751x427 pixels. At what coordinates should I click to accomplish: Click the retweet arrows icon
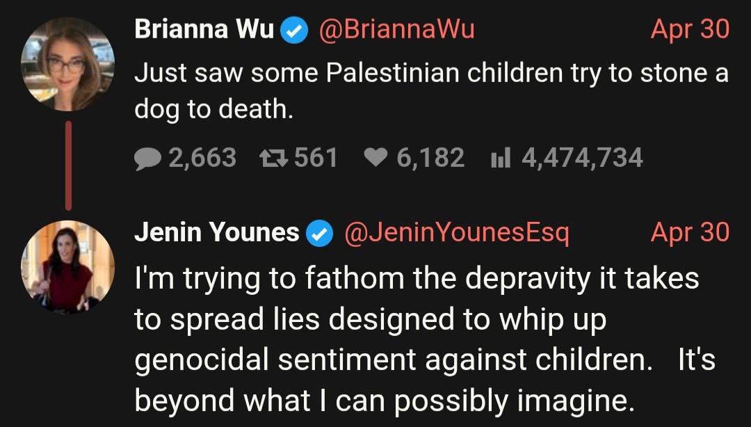[x=273, y=158]
